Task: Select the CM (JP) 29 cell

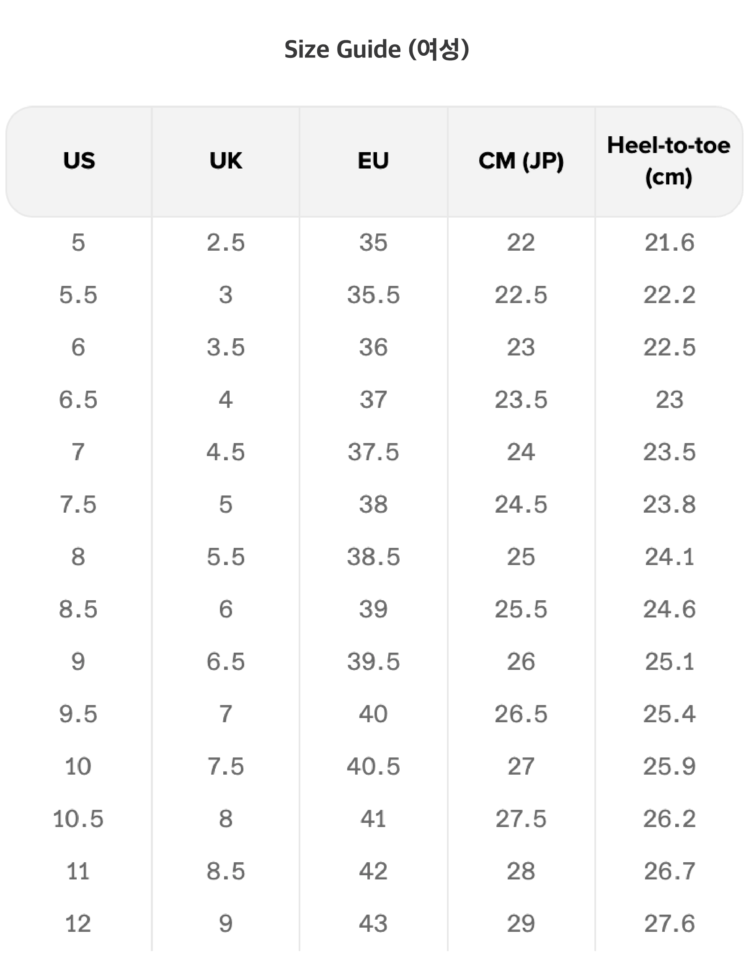Action: pyautogui.click(x=521, y=923)
